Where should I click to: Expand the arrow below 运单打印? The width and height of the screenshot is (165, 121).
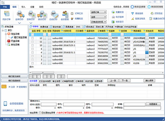point(20,23)
